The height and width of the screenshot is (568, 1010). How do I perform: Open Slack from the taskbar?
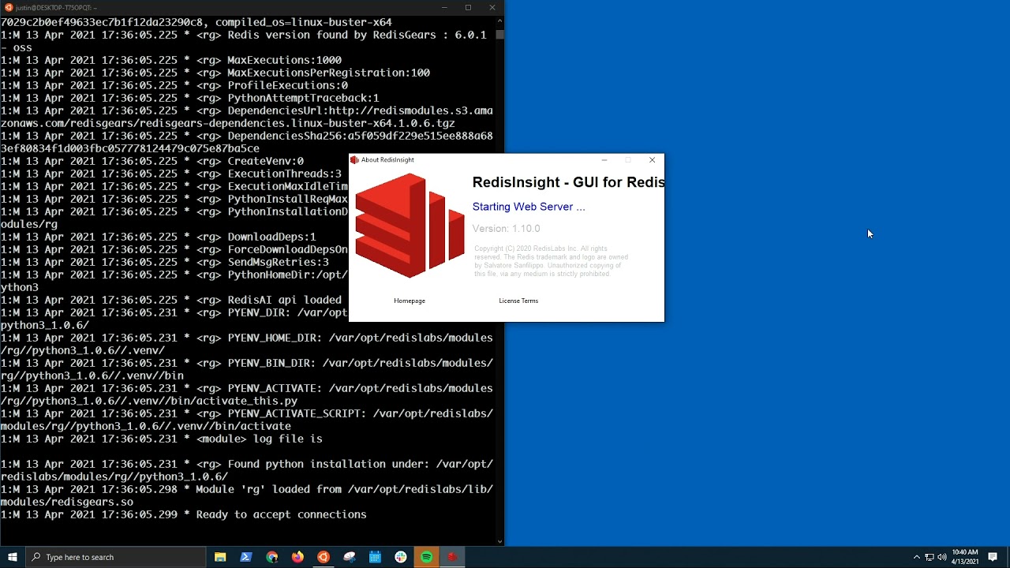coord(401,557)
